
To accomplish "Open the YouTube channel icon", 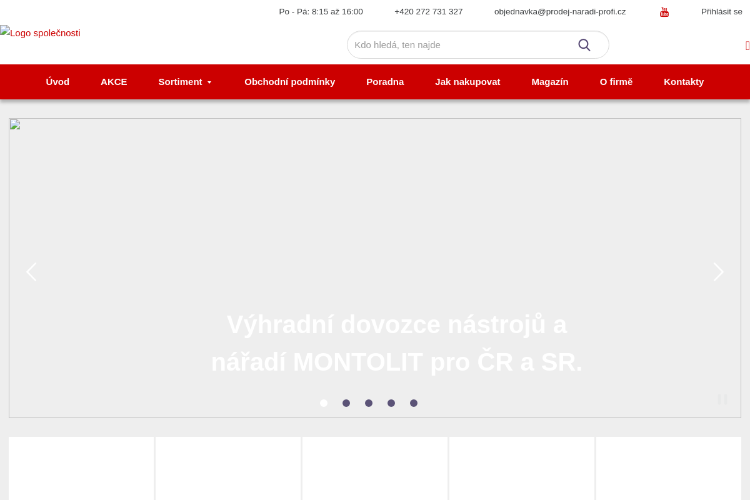I will (x=664, y=11).
